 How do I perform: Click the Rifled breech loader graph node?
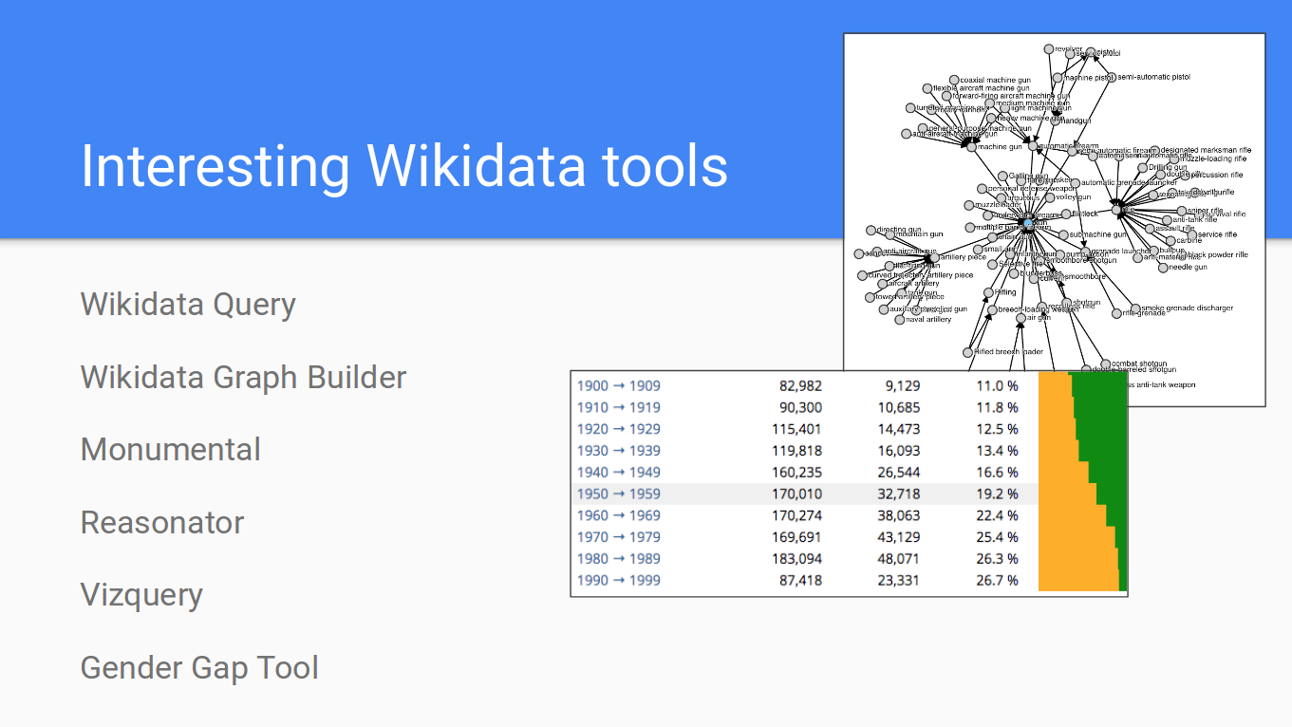pyautogui.click(x=970, y=352)
